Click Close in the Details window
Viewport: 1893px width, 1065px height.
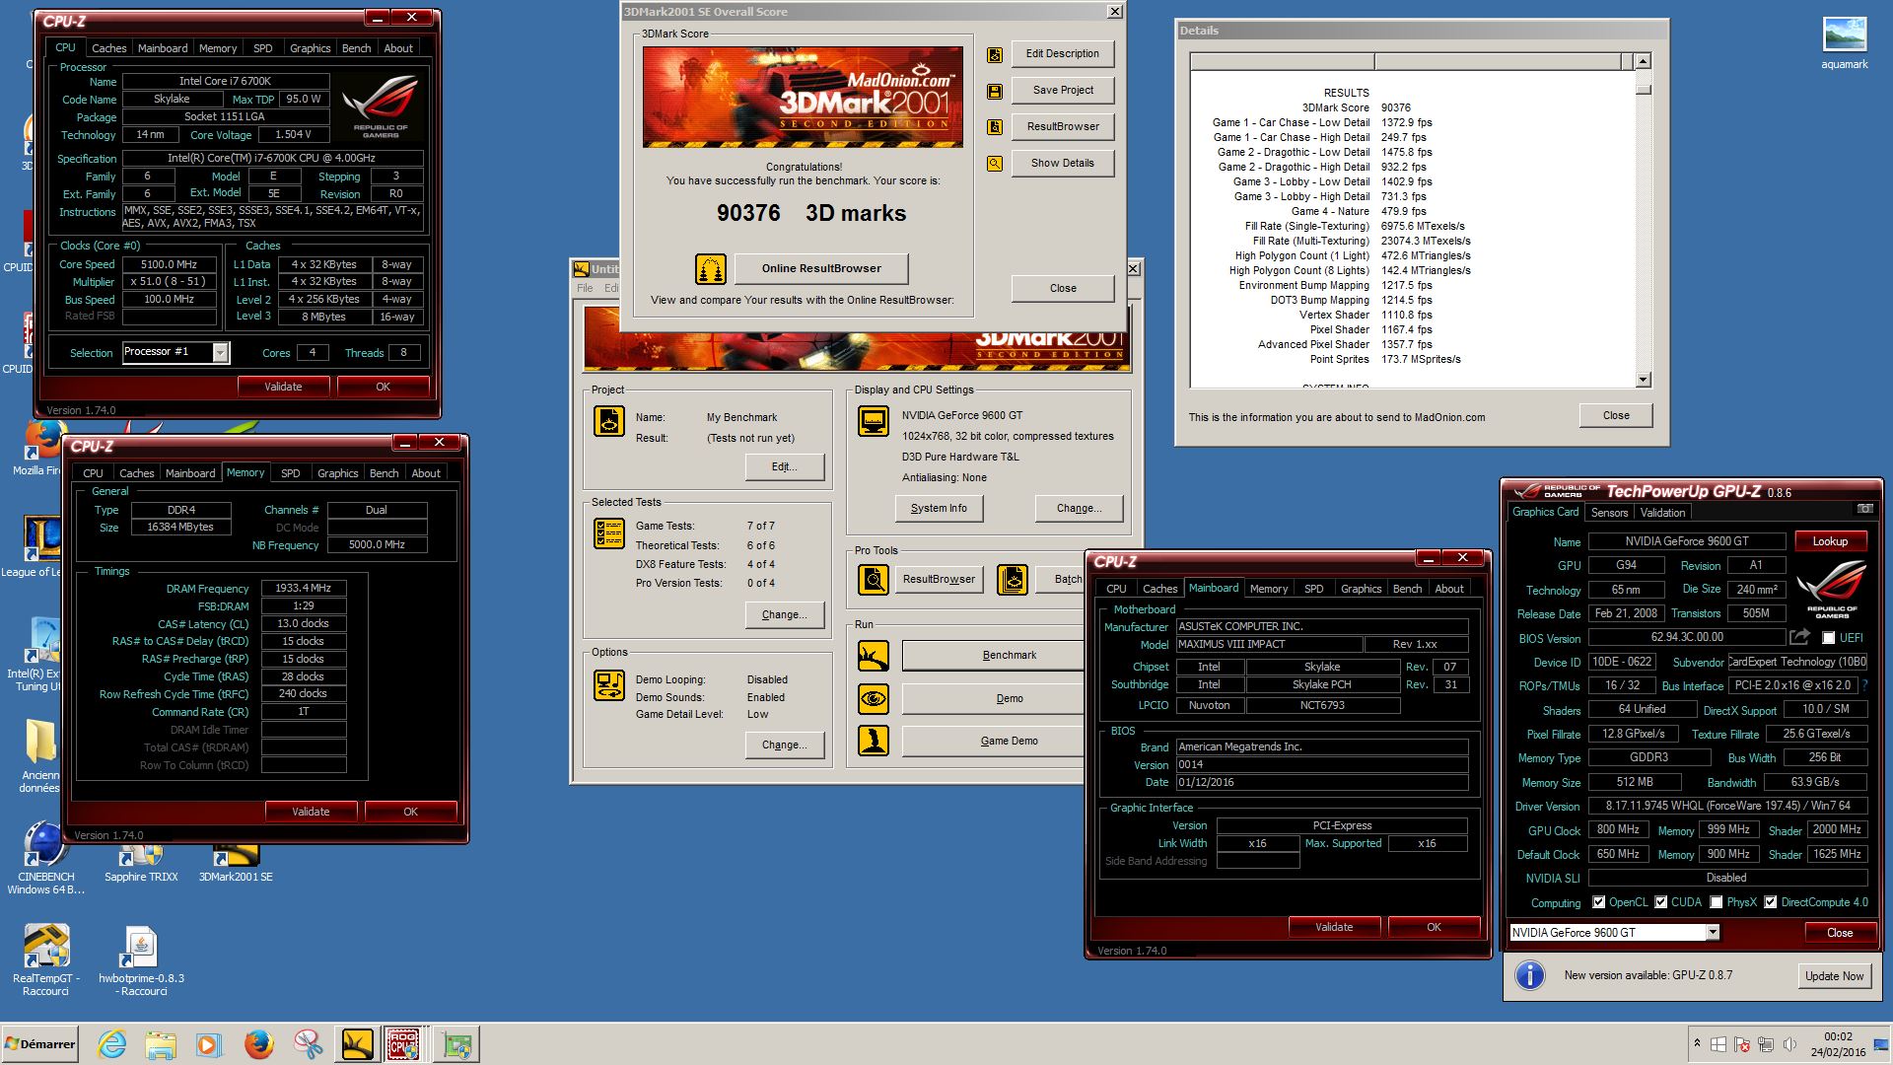tap(1615, 415)
